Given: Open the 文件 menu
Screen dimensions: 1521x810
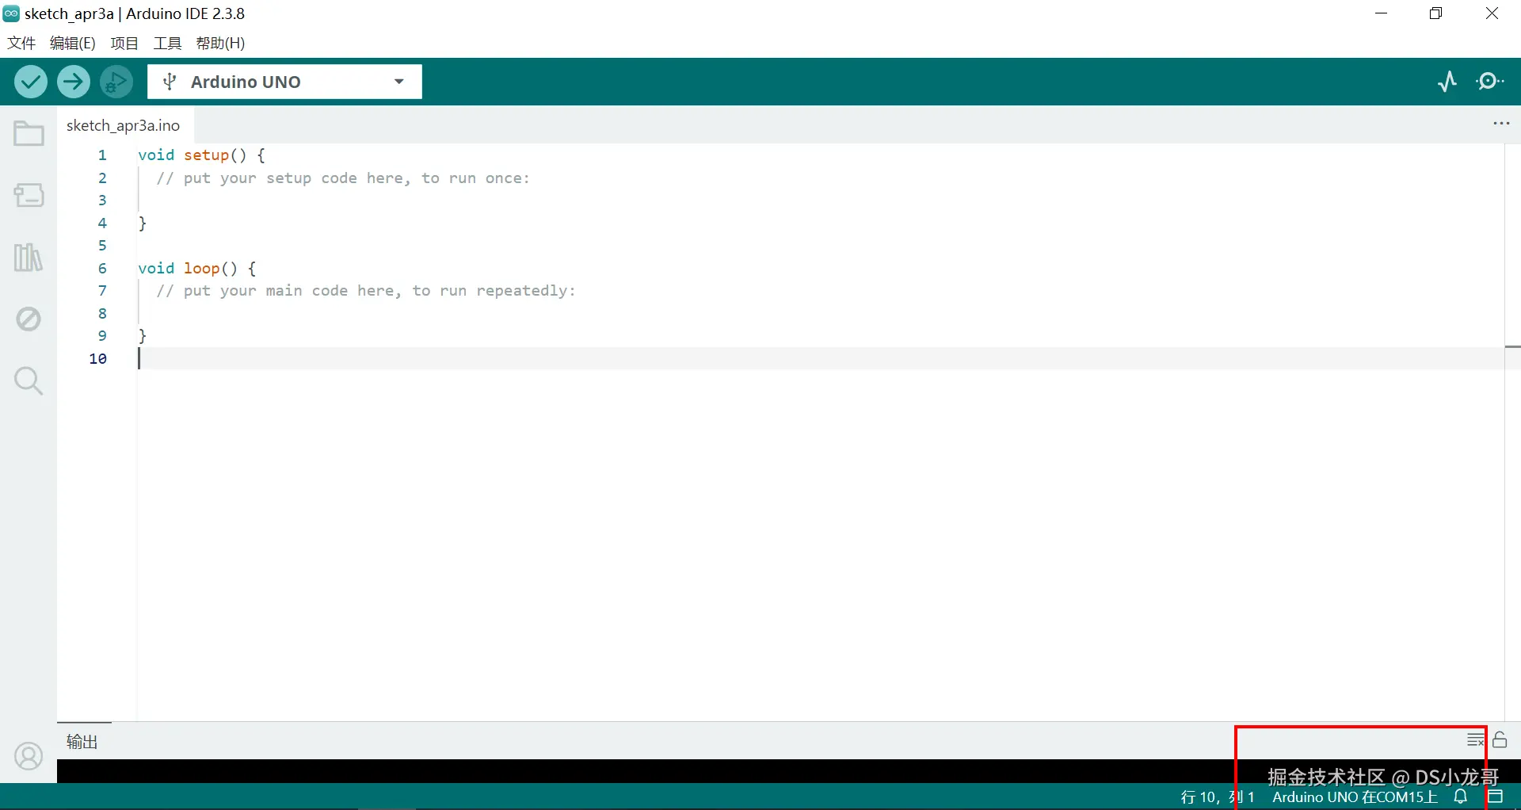Looking at the screenshot, I should pyautogui.click(x=21, y=43).
